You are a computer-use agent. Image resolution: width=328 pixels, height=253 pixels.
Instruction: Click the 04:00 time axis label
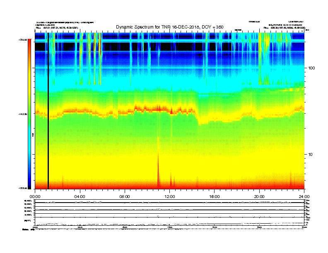coord(80,197)
